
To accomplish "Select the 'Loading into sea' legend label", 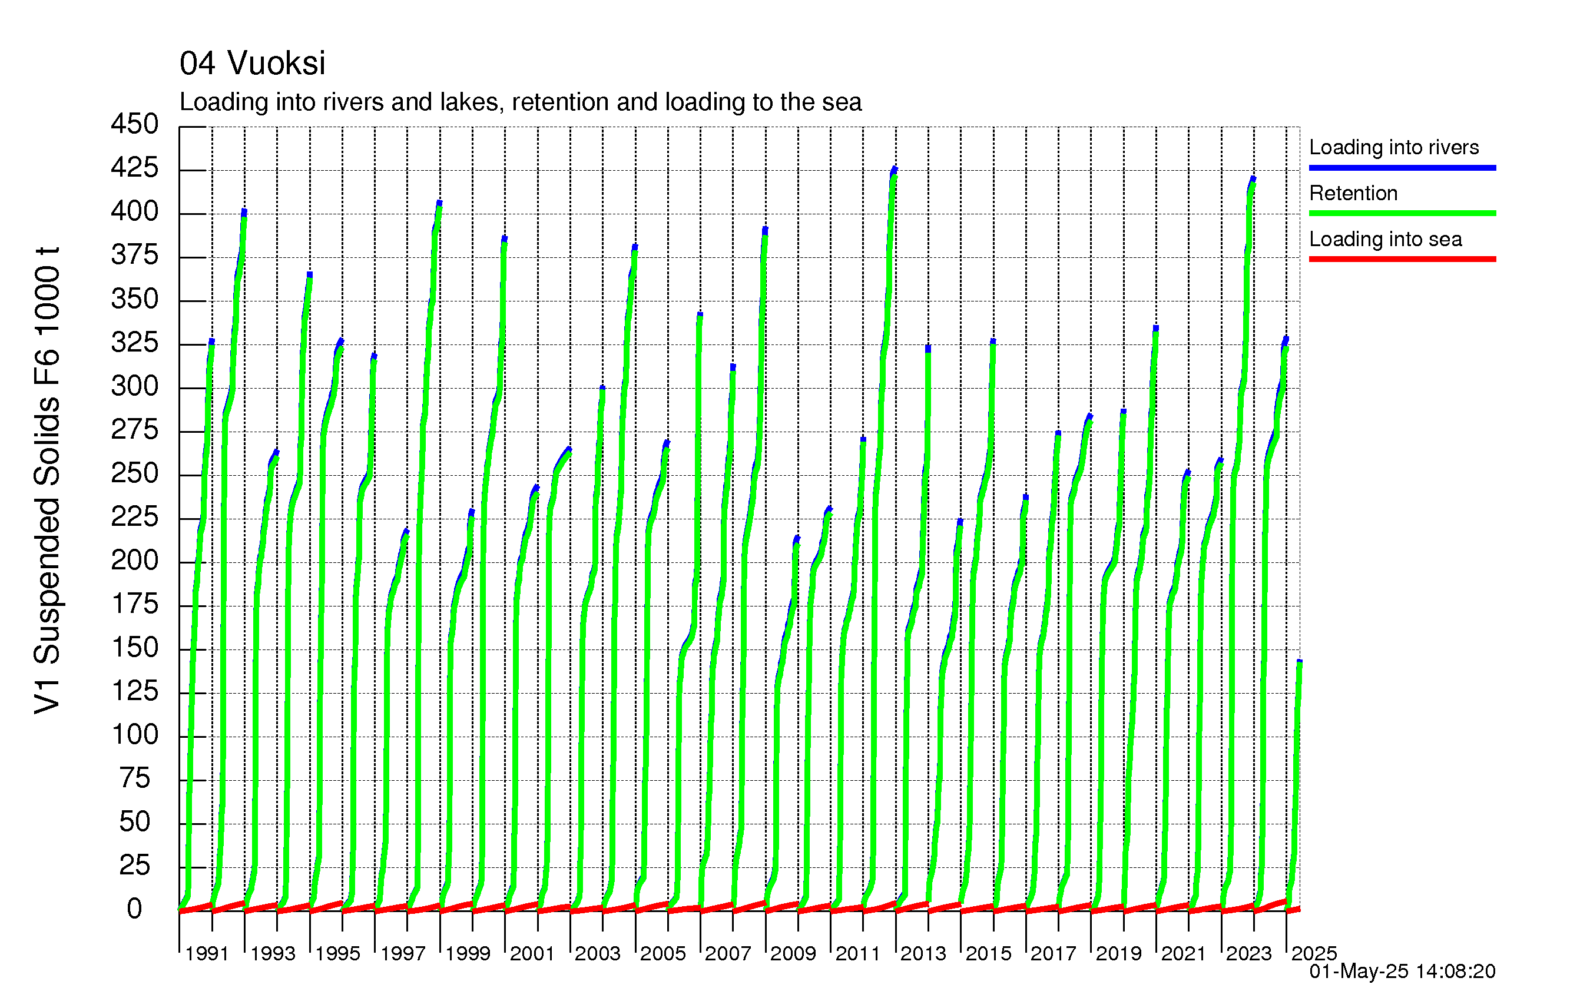I will pyautogui.click(x=1385, y=239).
